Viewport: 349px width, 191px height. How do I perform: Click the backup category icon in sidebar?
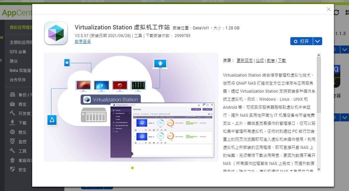pyautogui.click(x=12, y=95)
